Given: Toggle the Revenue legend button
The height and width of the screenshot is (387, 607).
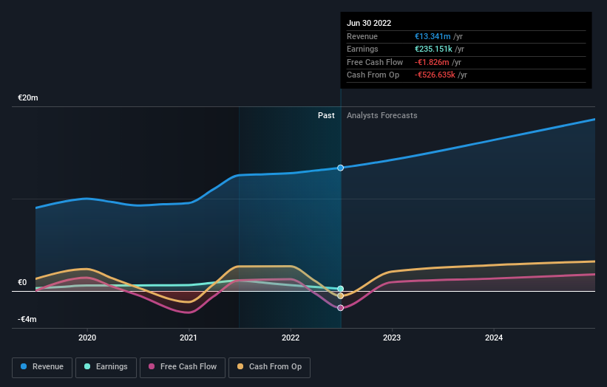Looking at the screenshot, I should click(42, 367).
